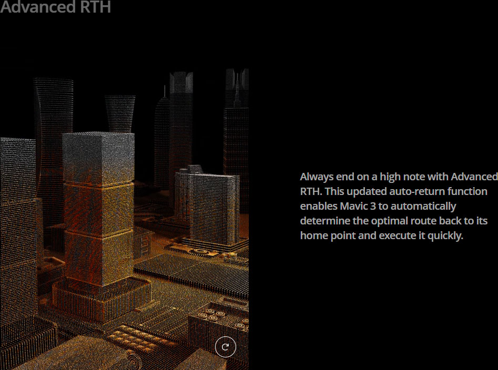Click the 3D point-cloud city animation

pos(124,219)
